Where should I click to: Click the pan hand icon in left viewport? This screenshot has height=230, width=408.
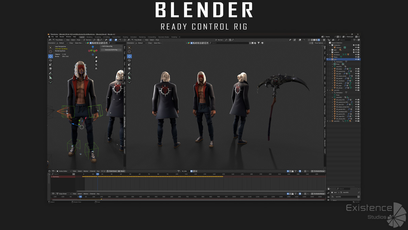pos(97,61)
